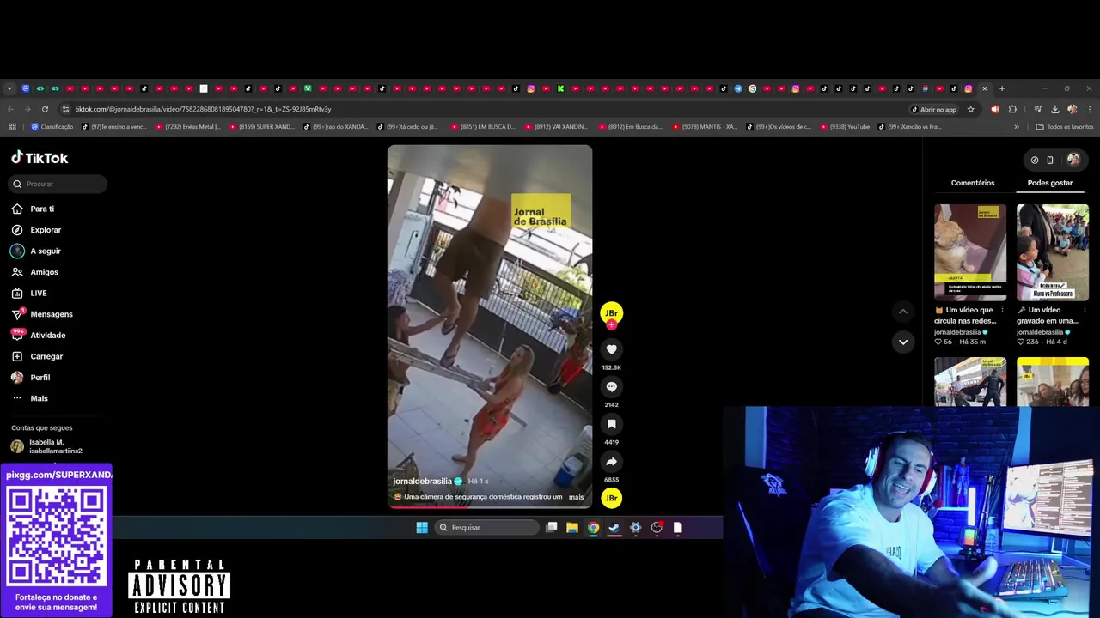
Task: Open the Windows Start button
Action: click(422, 528)
